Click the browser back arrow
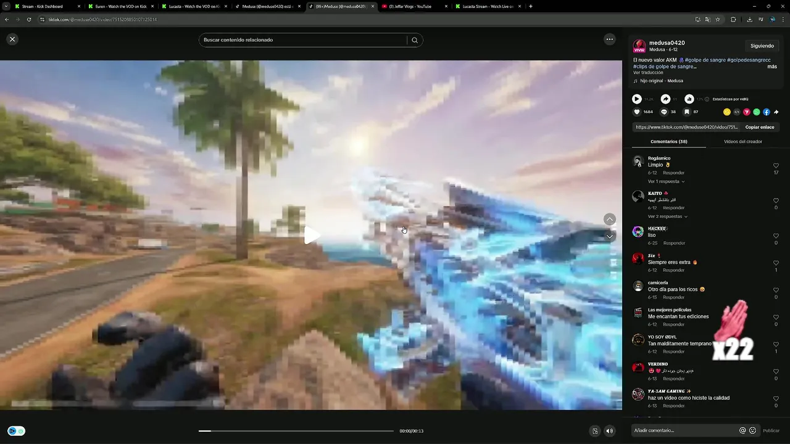The width and height of the screenshot is (790, 444). click(x=7, y=19)
